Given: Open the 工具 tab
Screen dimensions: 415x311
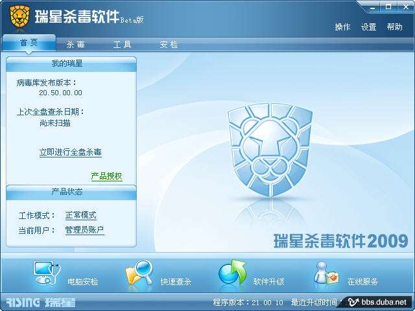Looking at the screenshot, I should (x=123, y=45).
